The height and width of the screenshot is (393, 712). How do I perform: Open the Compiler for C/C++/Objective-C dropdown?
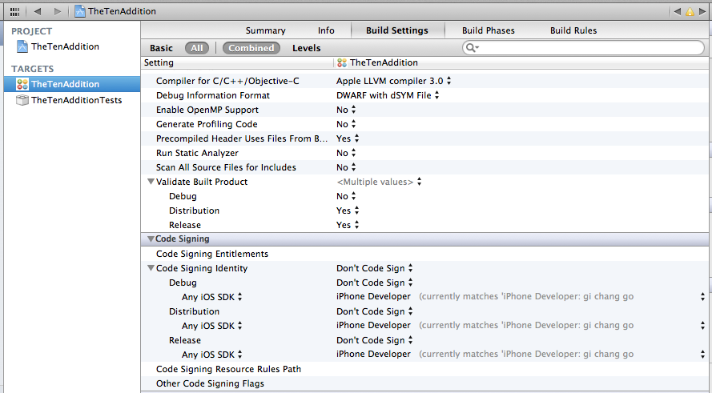pos(394,81)
